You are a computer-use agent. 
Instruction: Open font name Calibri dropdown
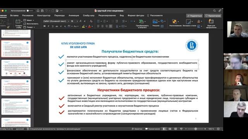click(x=69, y=21)
